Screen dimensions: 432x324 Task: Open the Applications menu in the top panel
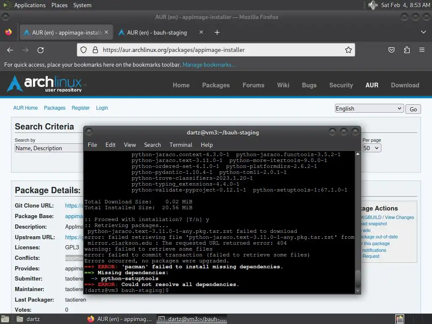pos(30,5)
